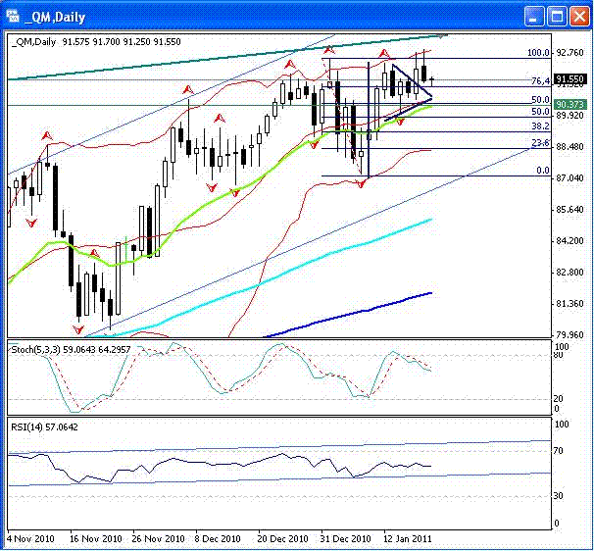
Task: Click the 89.920 price axis label
Action: pos(569,116)
